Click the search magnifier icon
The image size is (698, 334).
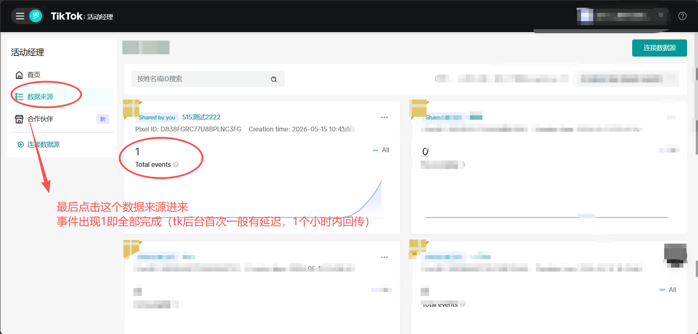[274, 79]
